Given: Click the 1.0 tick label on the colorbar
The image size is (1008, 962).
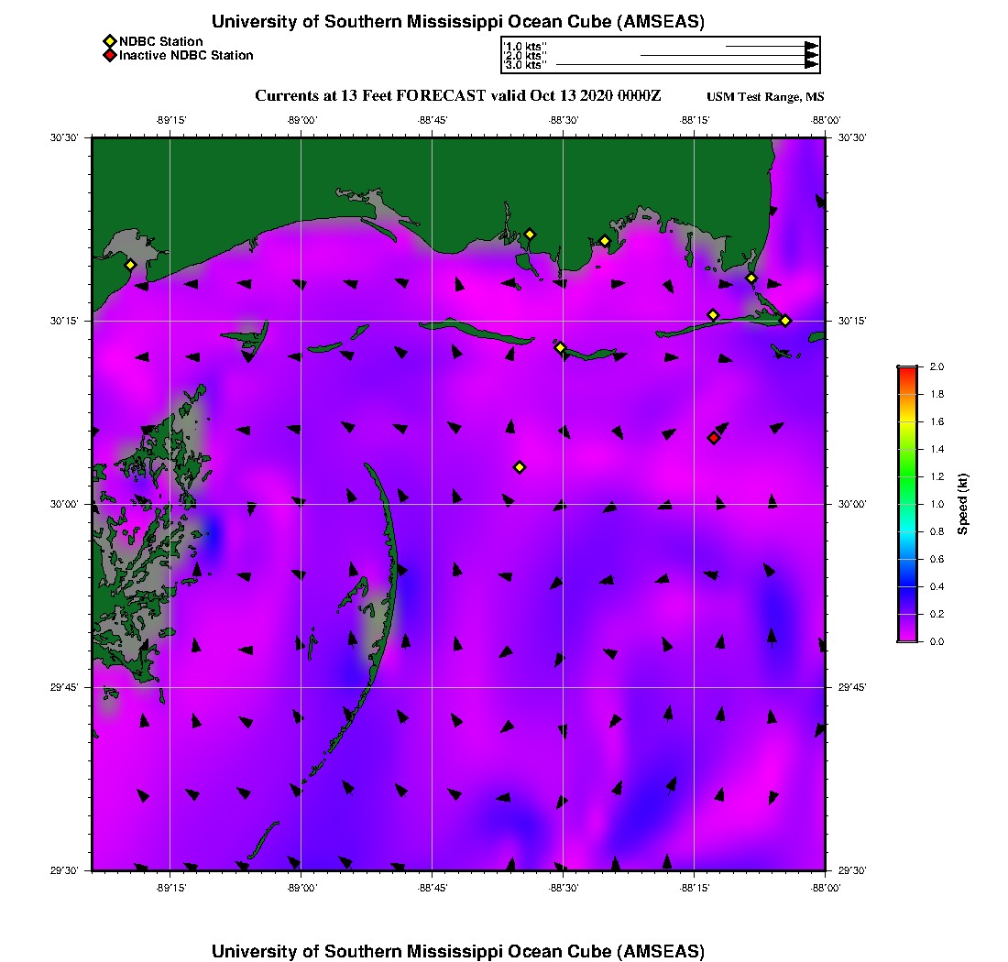Looking at the screenshot, I should tap(937, 504).
